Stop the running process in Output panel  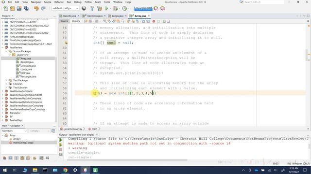click(61, 150)
